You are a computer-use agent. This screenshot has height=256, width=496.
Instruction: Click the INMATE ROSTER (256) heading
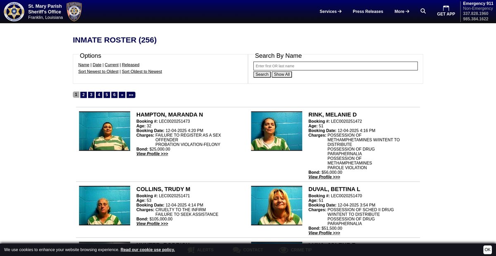pyautogui.click(x=114, y=40)
